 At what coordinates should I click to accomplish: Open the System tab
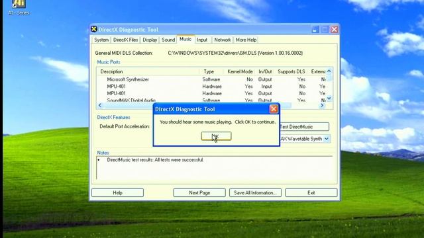(101, 40)
